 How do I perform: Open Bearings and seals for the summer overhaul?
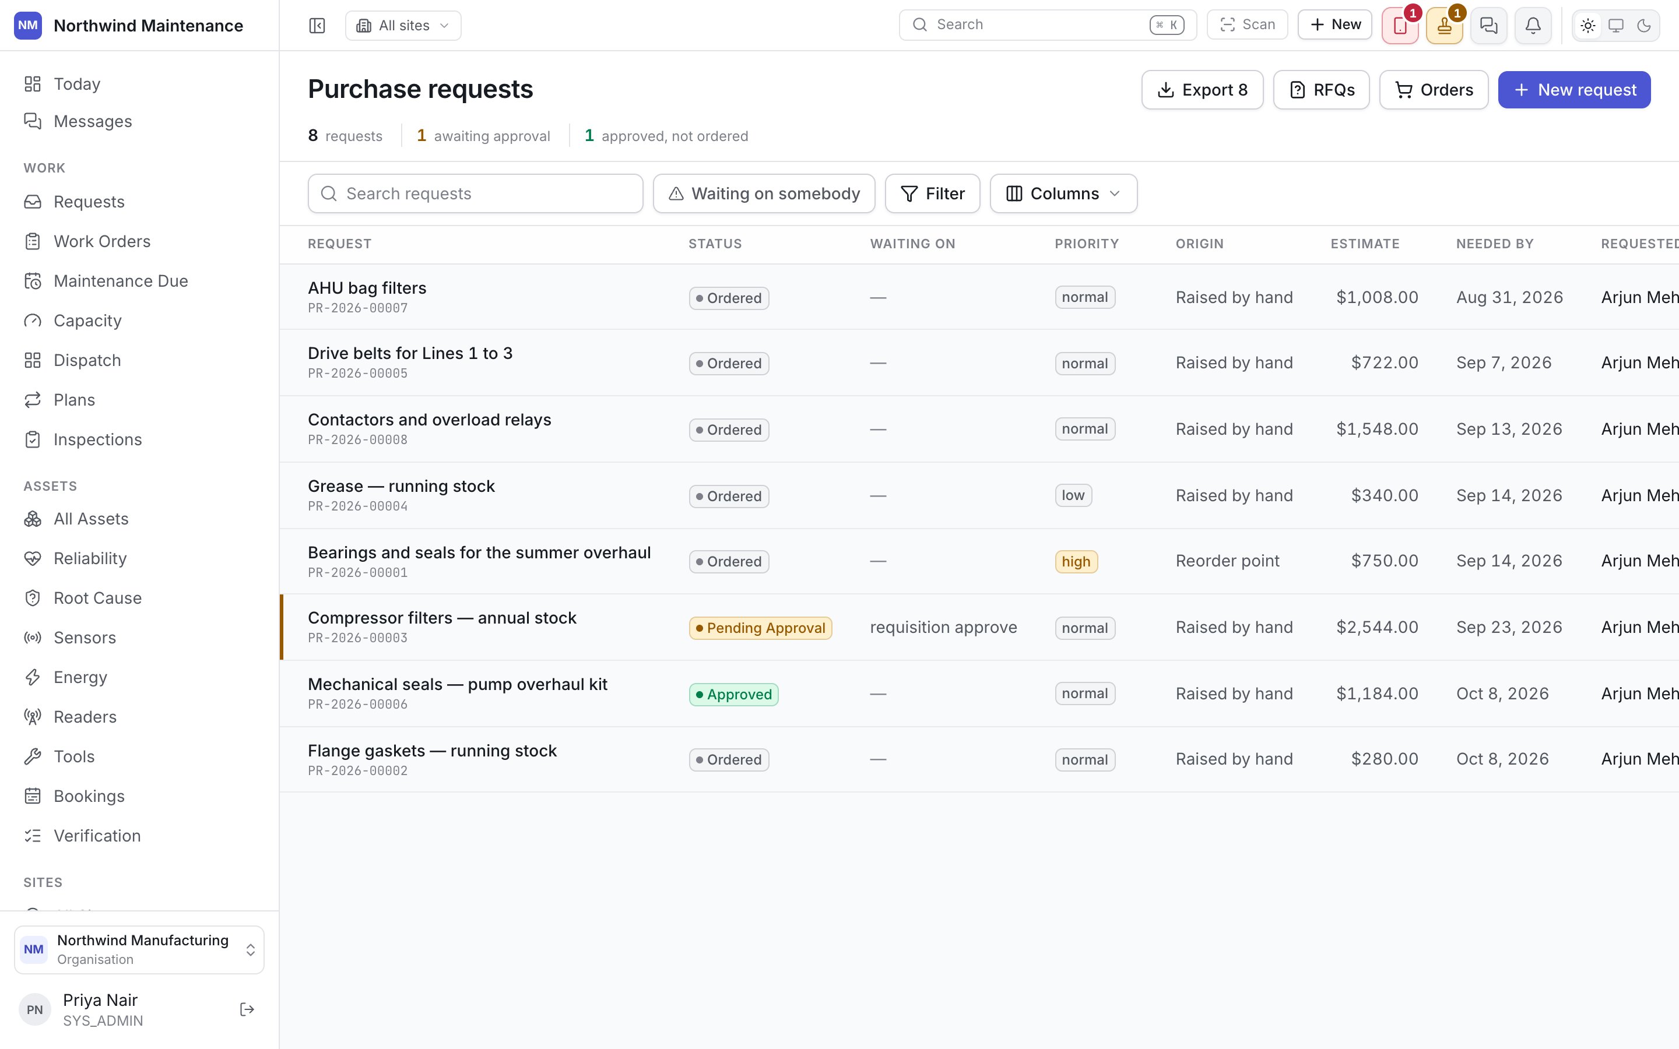click(x=479, y=553)
